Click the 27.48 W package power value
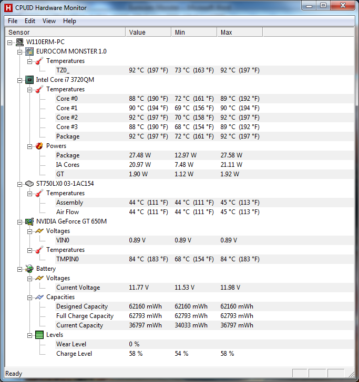 click(x=140, y=155)
